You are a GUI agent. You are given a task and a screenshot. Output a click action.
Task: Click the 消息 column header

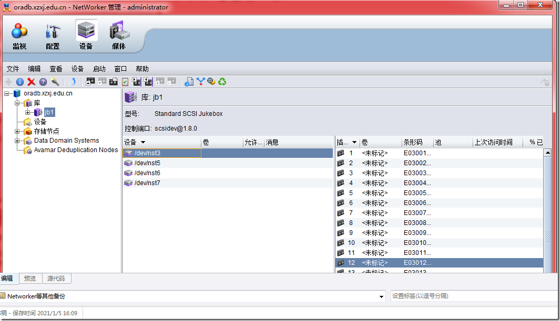pyautogui.click(x=298, y=142)
